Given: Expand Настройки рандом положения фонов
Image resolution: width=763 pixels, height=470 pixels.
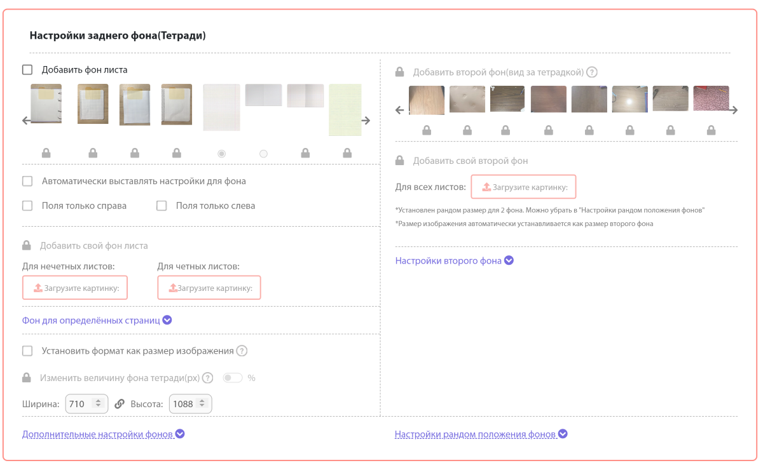Looking at the screenshot, I should pos(481,434).
